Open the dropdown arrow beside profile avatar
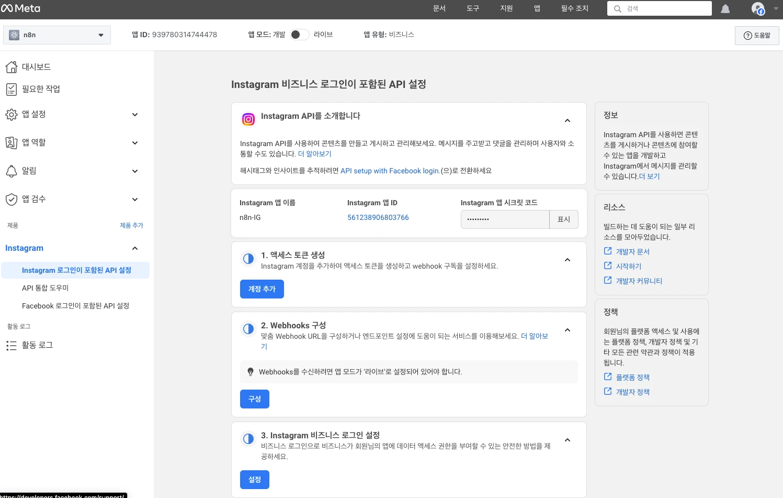This screenshot has height=498, width=783. (776, 8)
